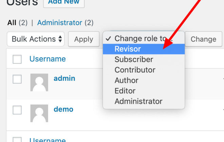Open the Bulk Actions dropdown

pos(36,39)
